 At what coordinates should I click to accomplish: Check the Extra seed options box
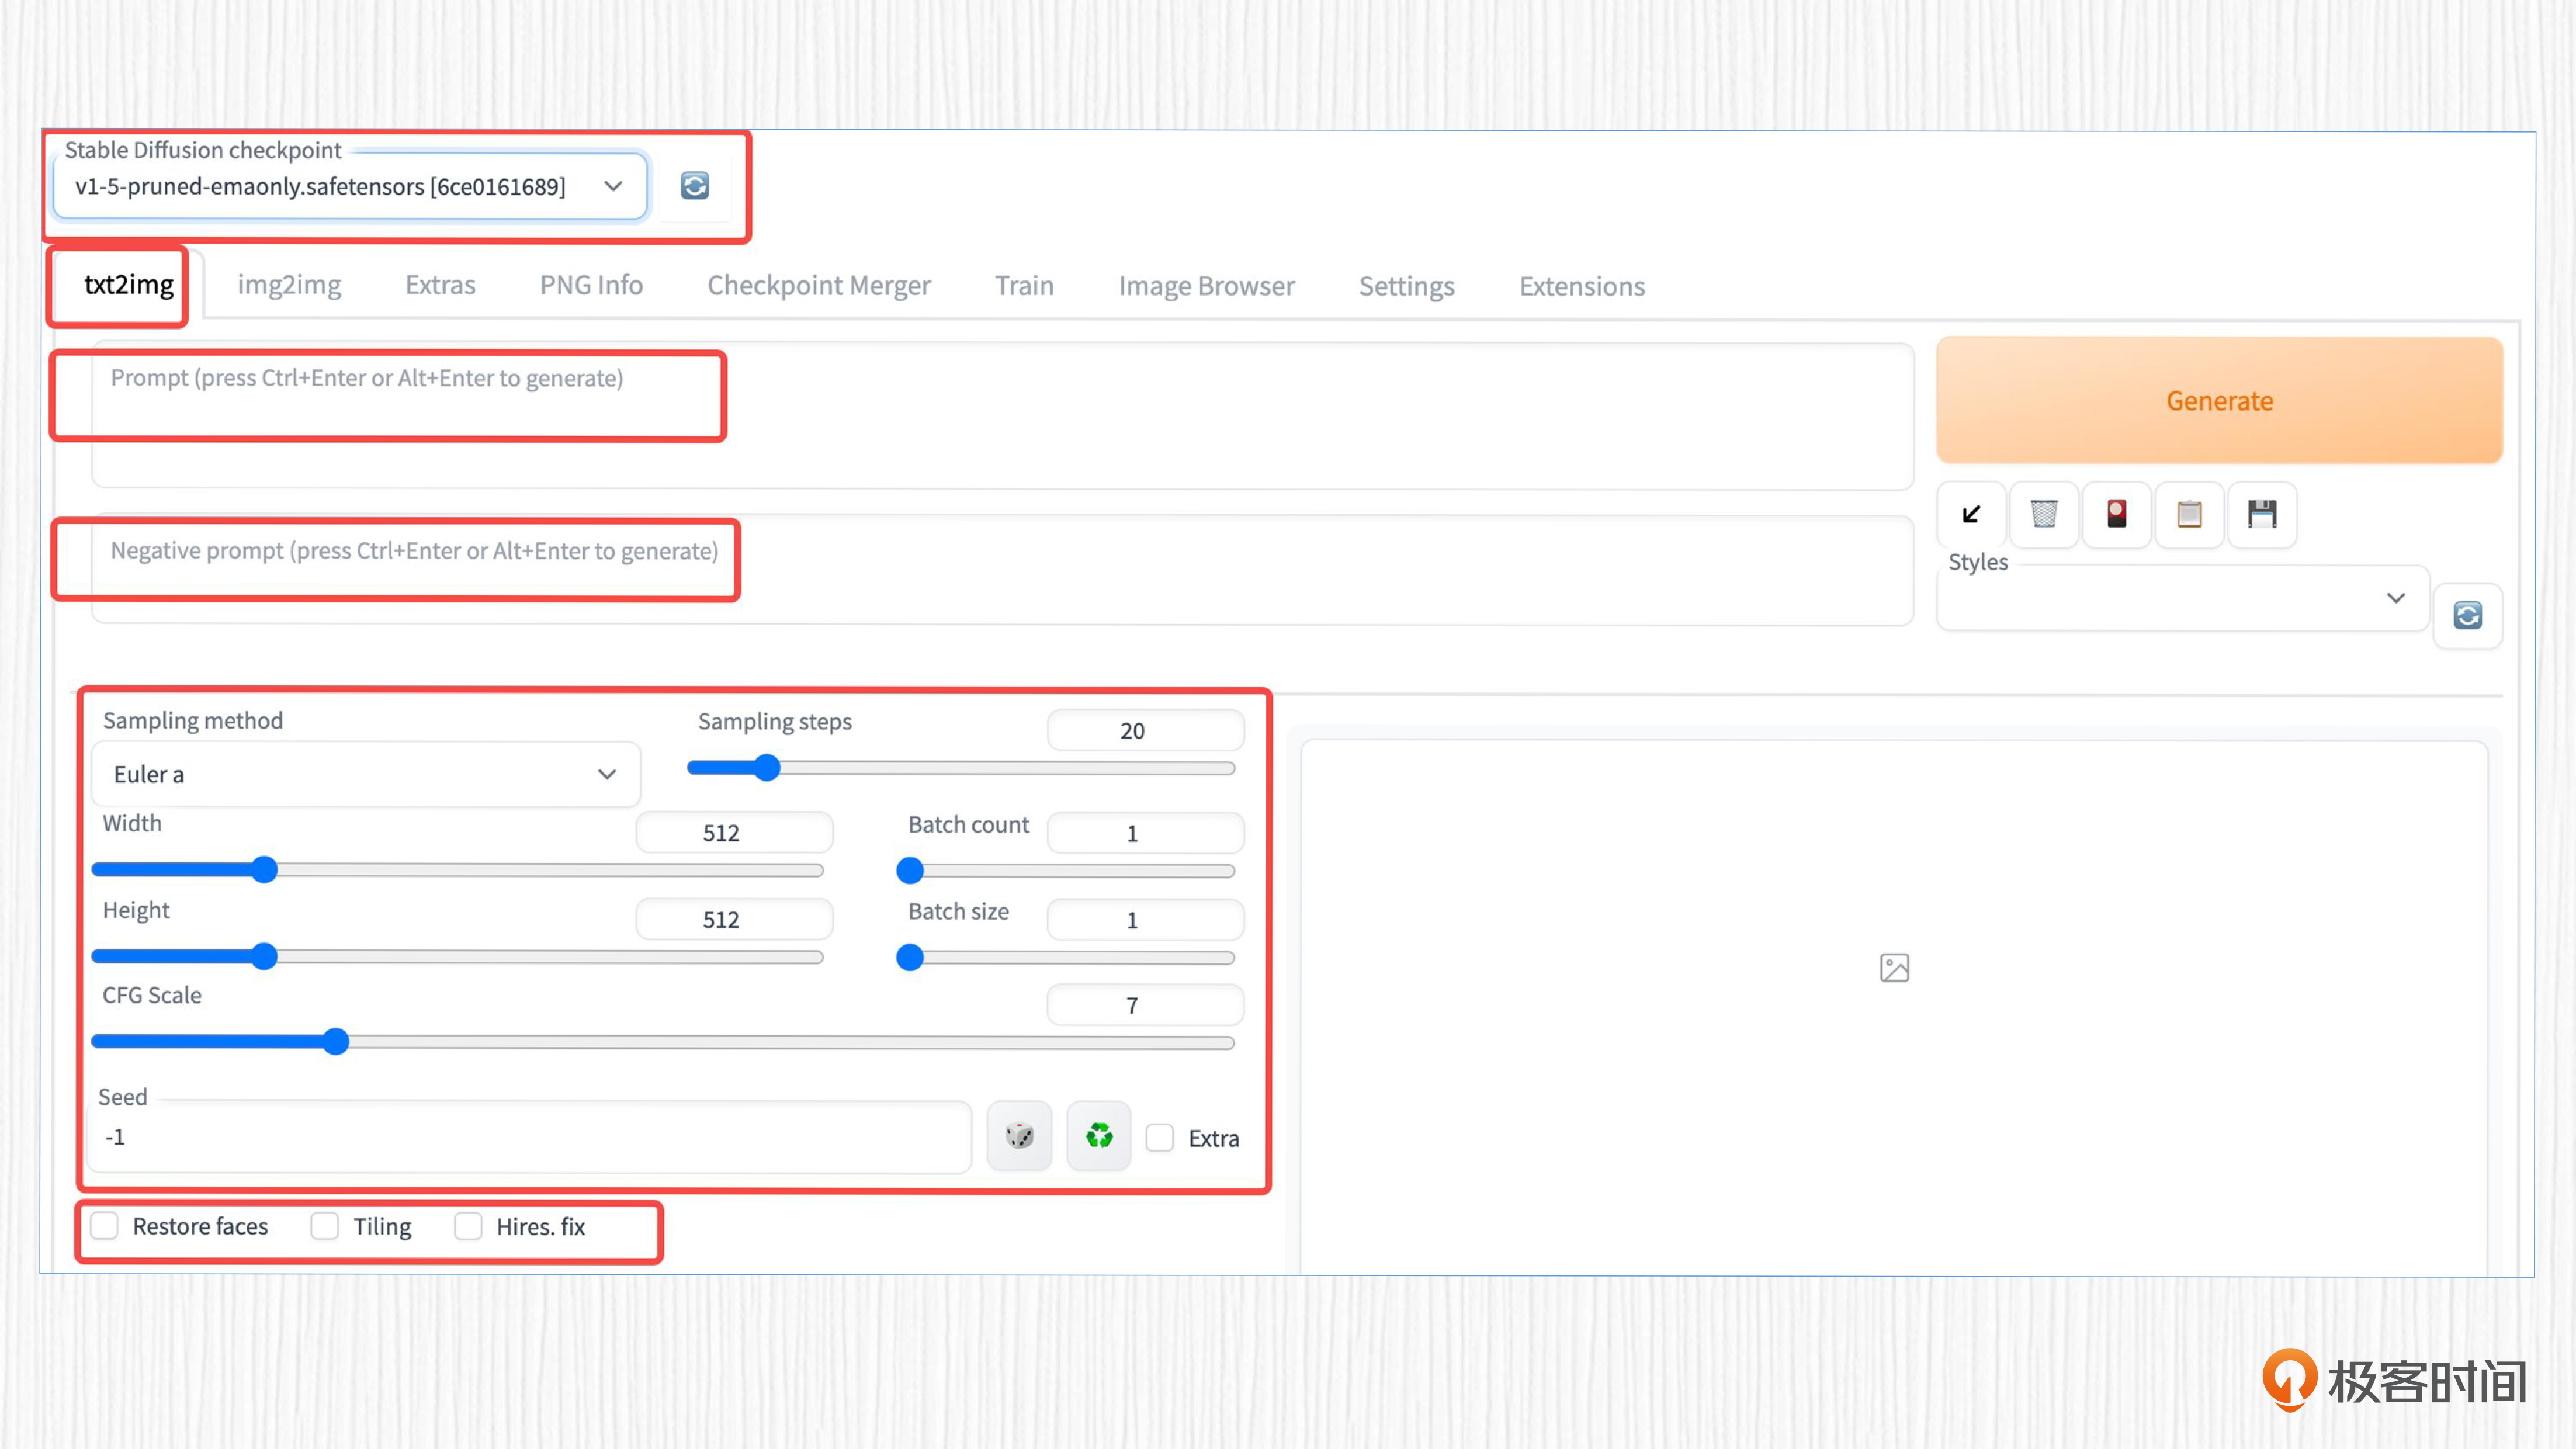tap(1160, 1138)
